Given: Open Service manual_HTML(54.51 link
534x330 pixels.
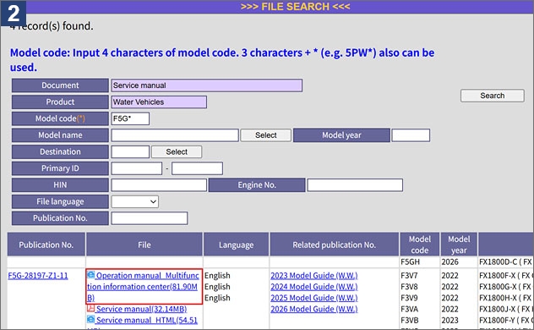Looking at the screenshot, I should coord(147,320).
